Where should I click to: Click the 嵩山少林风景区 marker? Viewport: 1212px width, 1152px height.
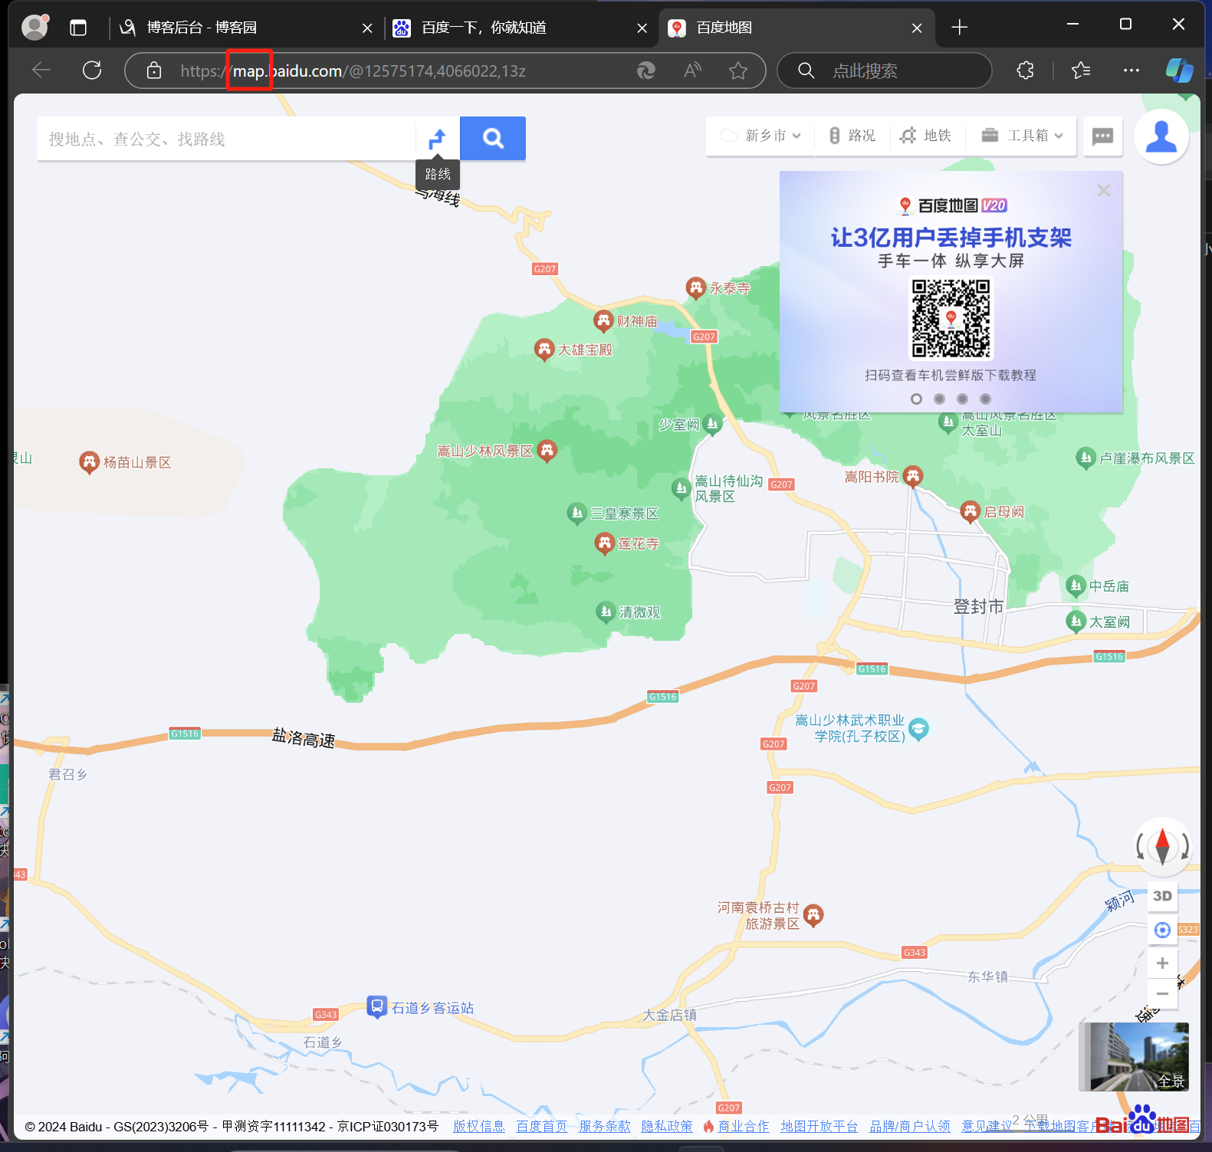coord(547,451)
